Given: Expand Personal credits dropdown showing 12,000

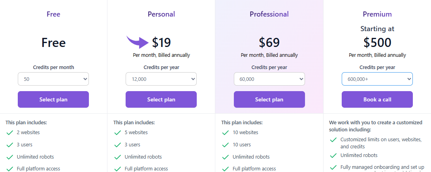Looking at the screenshot, I should pyautogui.click(x=161, y=79).
